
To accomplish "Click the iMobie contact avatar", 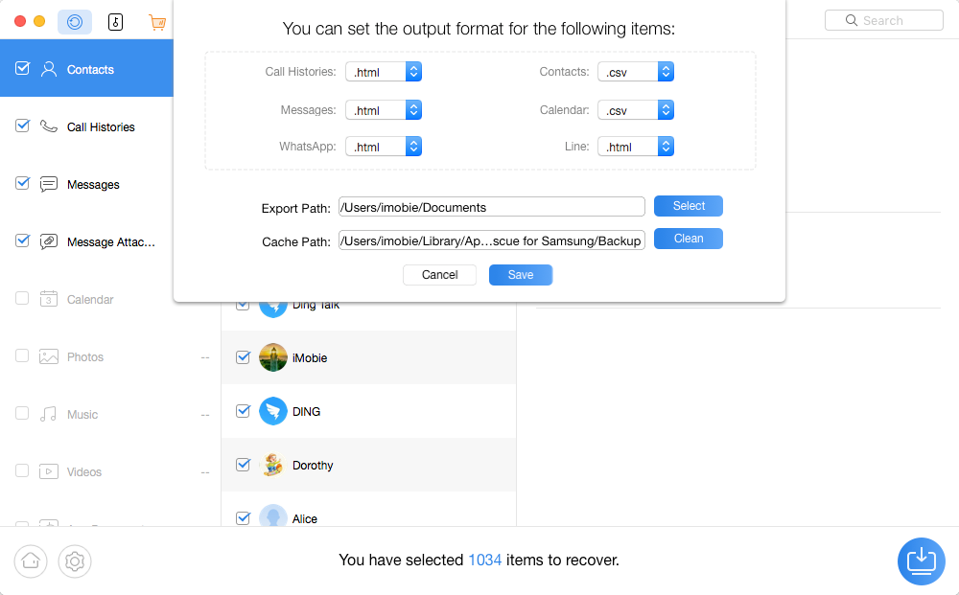I will pyautogui.click(x=273, y=357).
